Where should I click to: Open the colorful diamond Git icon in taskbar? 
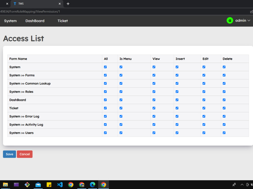point(27,185)
